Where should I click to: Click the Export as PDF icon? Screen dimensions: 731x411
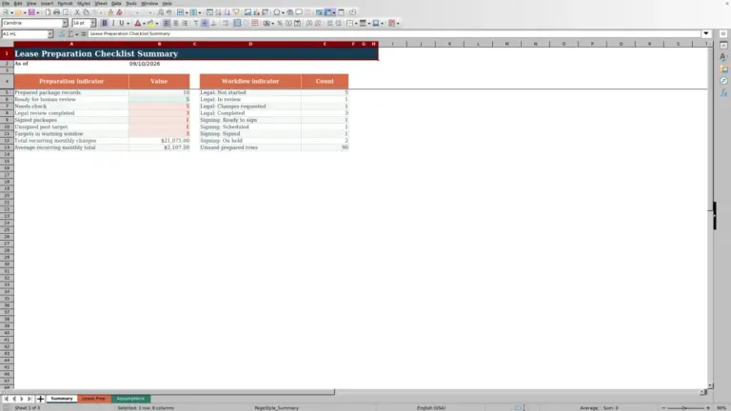pos(48,12)
